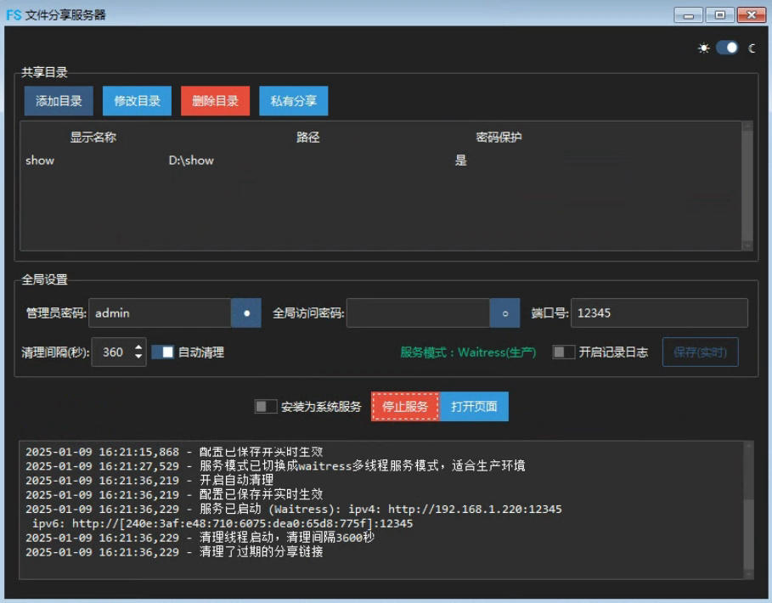The width and height of the screenshot is (772, 603).
Task: Click the moon dark-mode icon
Action: [752, 48]
